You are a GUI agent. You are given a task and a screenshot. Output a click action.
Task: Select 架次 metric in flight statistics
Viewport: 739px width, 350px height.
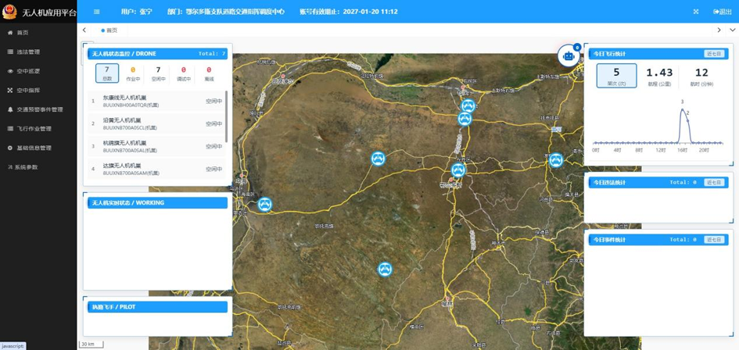pyautogui.click(x=616, y=76)
